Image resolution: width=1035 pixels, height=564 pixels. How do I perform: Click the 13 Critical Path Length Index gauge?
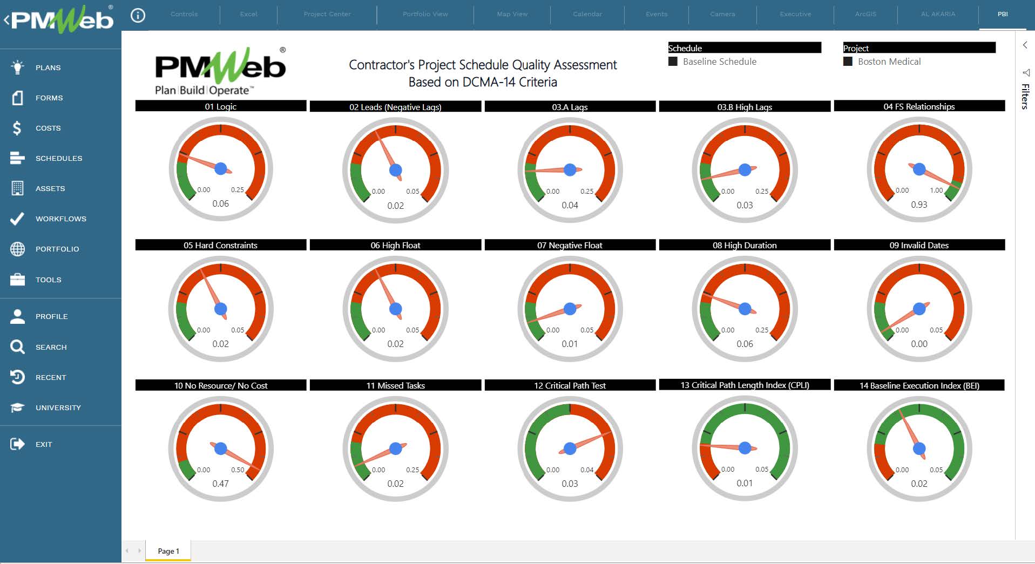(745, 448)
